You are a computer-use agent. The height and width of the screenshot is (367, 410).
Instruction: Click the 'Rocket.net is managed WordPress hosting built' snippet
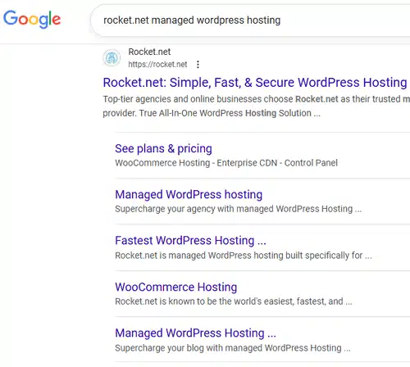[x=244, y=256]
